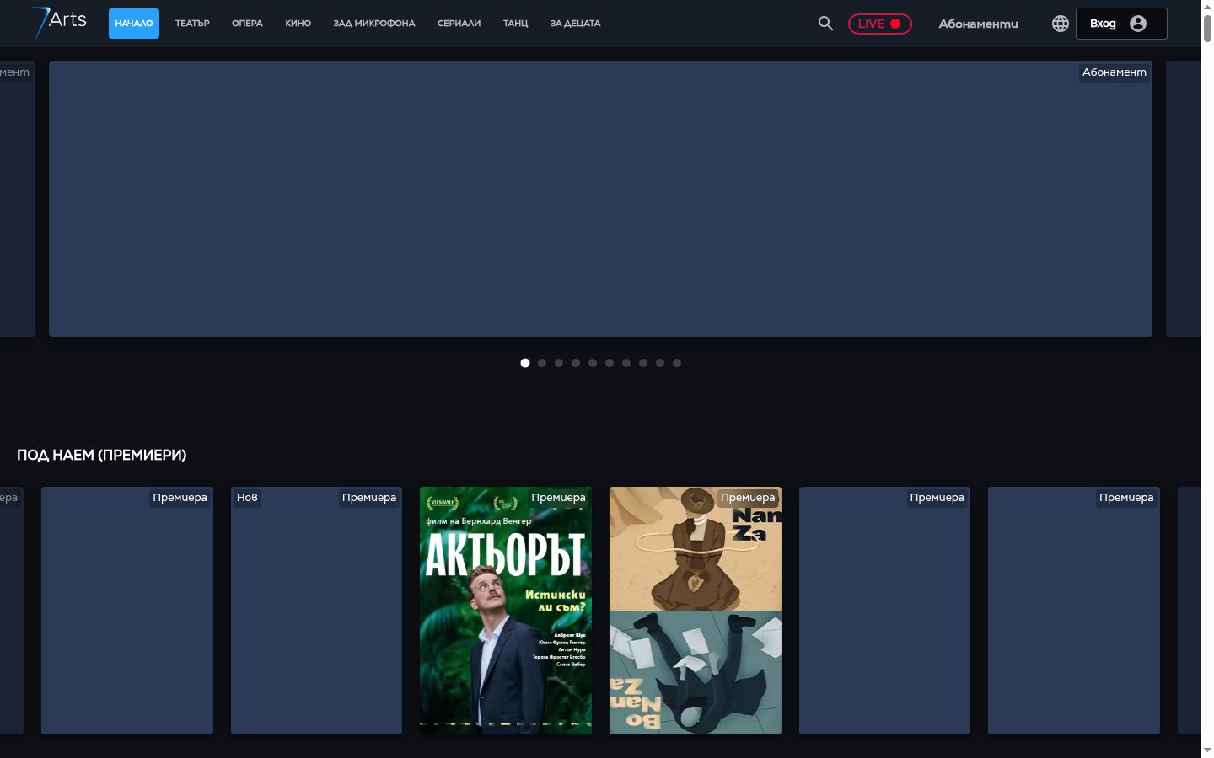Open the Nan Za illustrated poster
This screenshot has height=758, width=1214.
click(696, 611)
